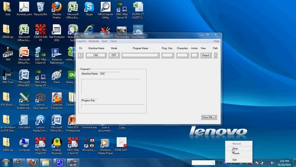The image size is (296, 167).
Task: Select the 10001.zip file icon
Action: pyautogui.click(x=8, y=144)
